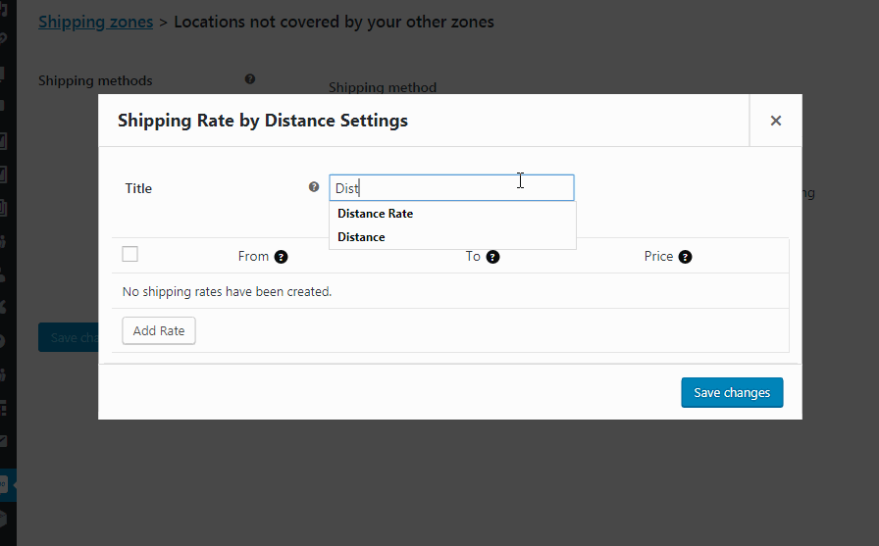Toggle the select-all rates checkbox
879x546 pixels.
129,255
